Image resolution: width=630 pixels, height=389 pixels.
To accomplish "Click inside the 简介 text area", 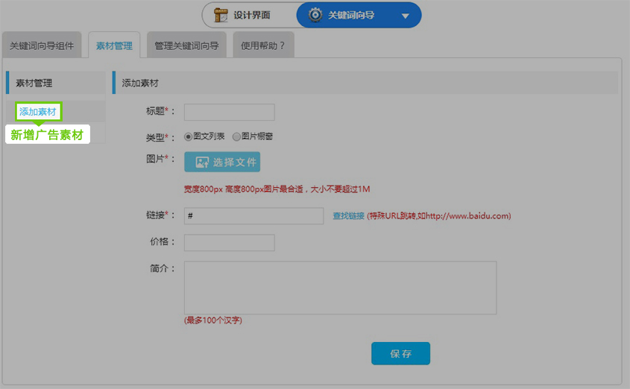I will coord(340,288).
